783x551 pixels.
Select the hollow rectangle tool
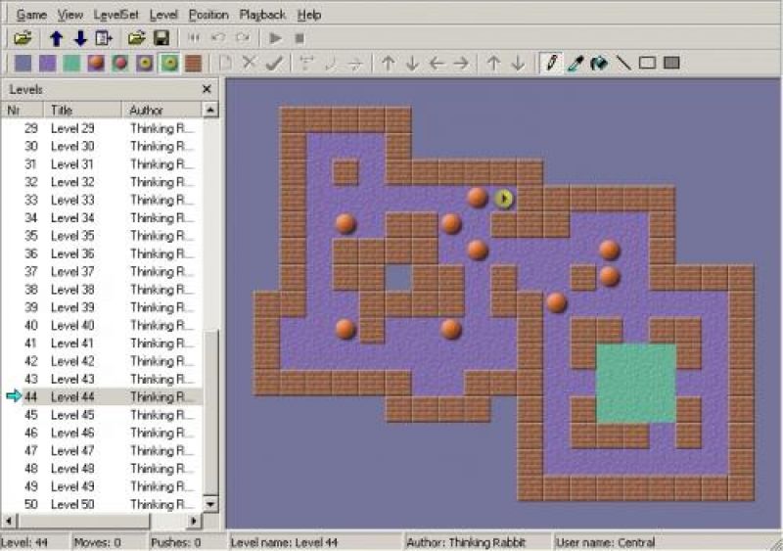[x=648, y=63]
